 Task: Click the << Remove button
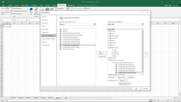(x=102, y=57)
